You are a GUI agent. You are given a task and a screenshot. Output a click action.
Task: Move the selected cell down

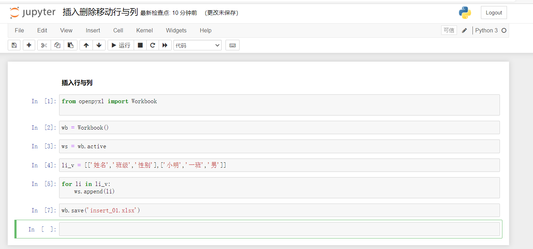click(99, 45)
